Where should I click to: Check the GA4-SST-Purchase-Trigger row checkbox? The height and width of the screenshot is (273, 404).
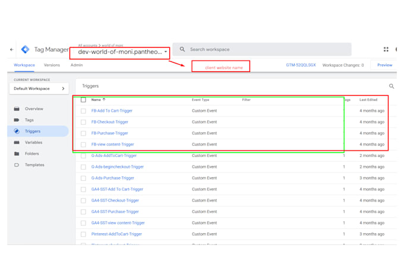tap(83, 212)
